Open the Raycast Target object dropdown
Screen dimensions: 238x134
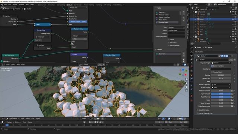coord(221,63)
